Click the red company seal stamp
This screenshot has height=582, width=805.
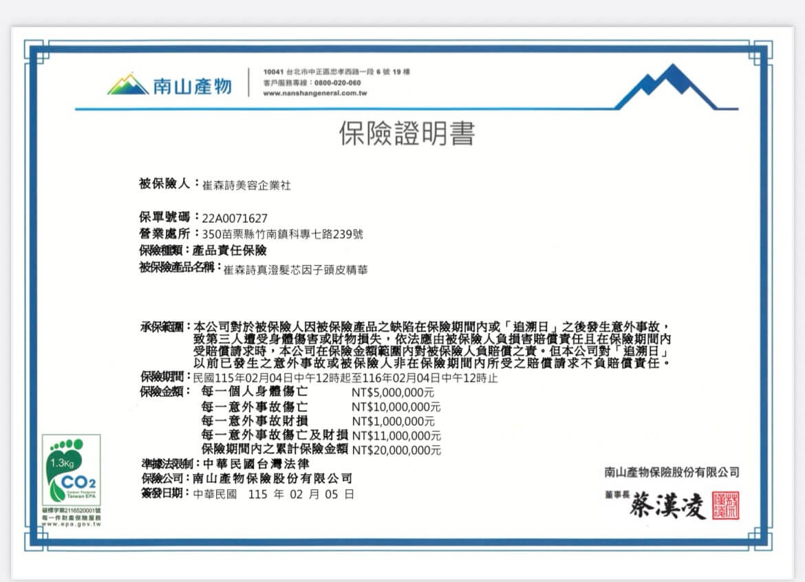pyautogui.click(x=726, y=506)
